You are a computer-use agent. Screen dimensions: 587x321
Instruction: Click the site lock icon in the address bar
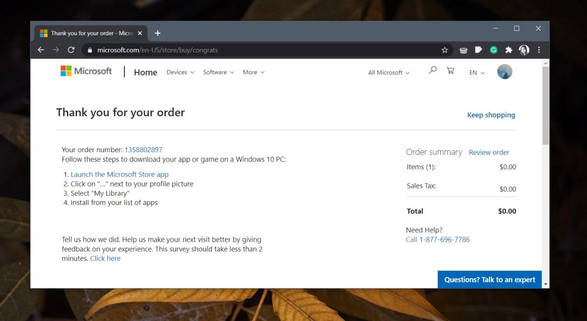(x=90, y=50)
